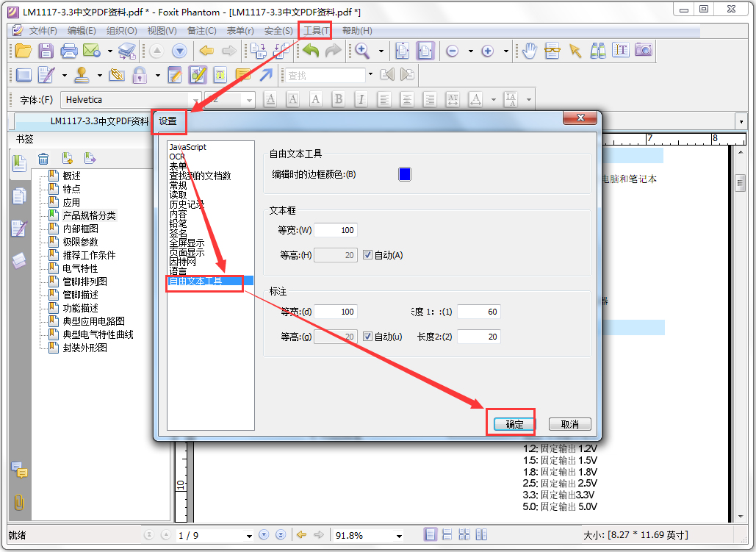Click the yellow Note comment tool
Screen dimensions: 756x552
pos(243,75)
